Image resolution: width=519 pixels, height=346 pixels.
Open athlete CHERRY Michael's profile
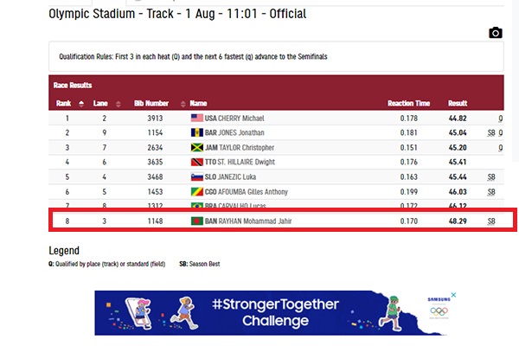[x=239, y=118]
